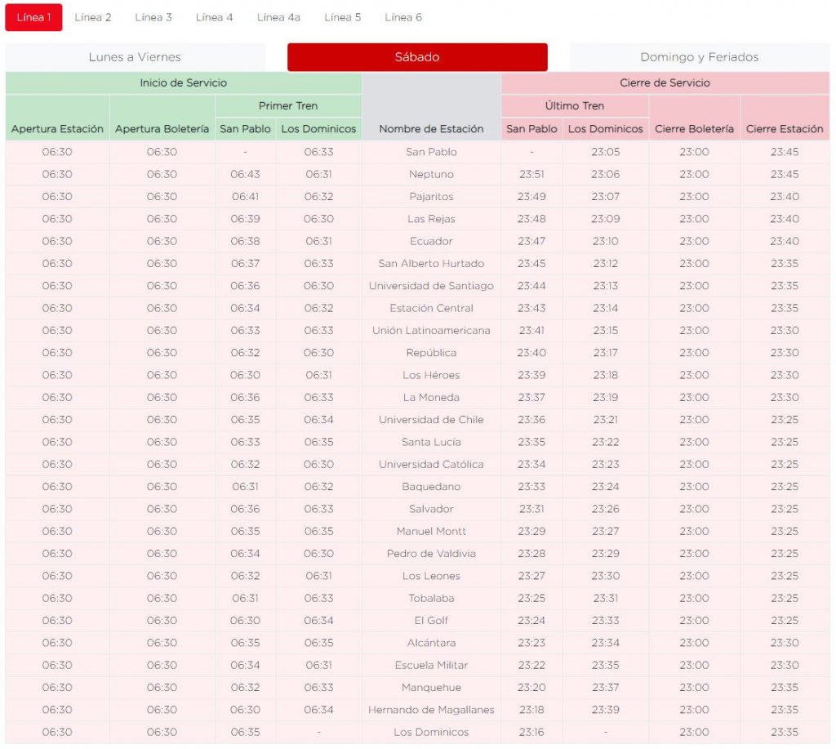The width and height of the screenshot is (836, 749).
Task: Click the Escuela Militar station name
Action: click(x=431, y=665)
